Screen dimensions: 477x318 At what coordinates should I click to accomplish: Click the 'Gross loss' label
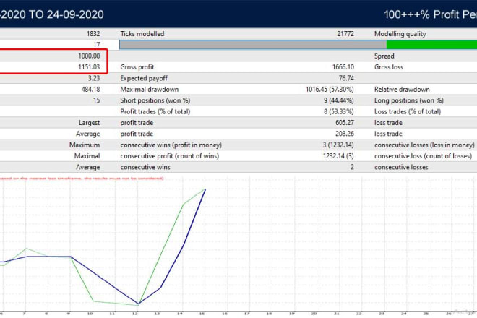389,67
